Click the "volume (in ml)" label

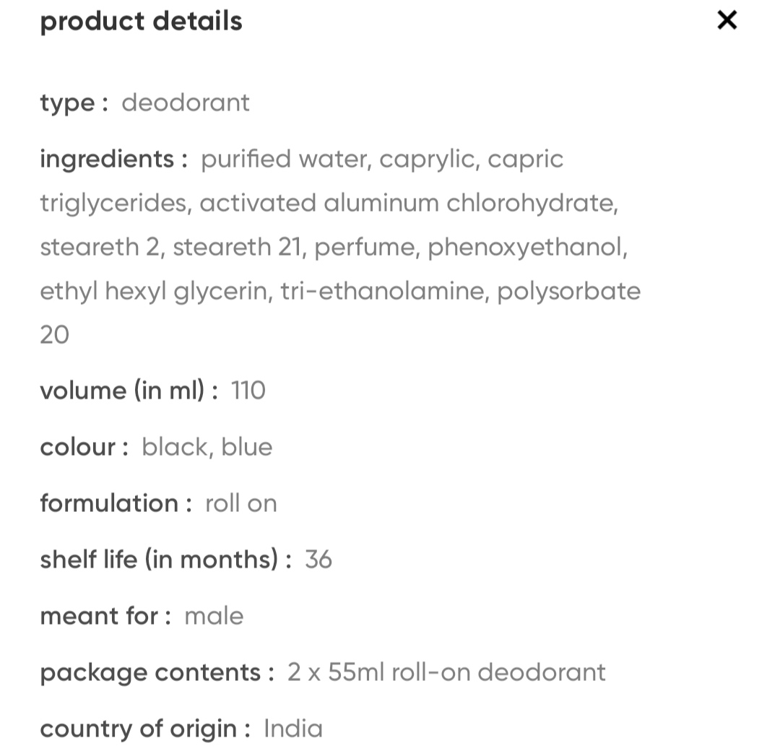(x=129, y=391)
